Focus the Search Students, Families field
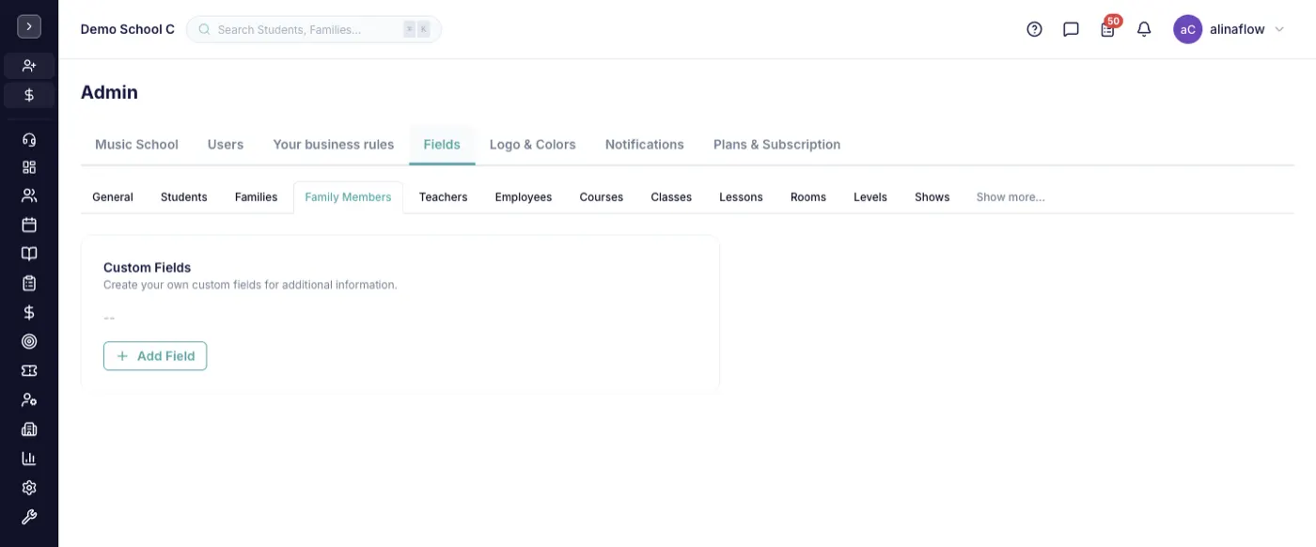Screen dimensions: 1316x547 (314, 29)
